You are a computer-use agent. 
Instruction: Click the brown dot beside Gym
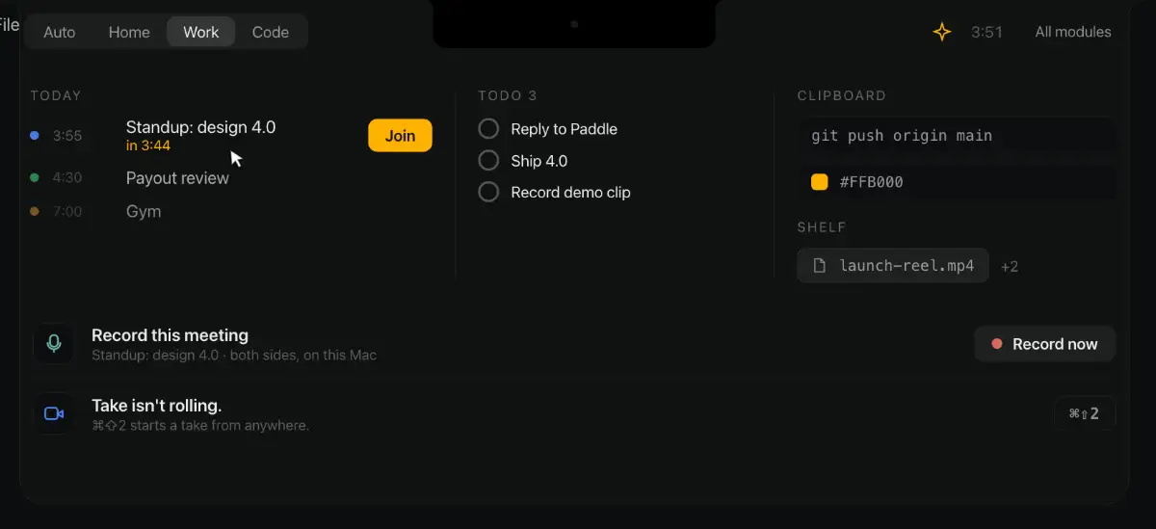(35, 211)
